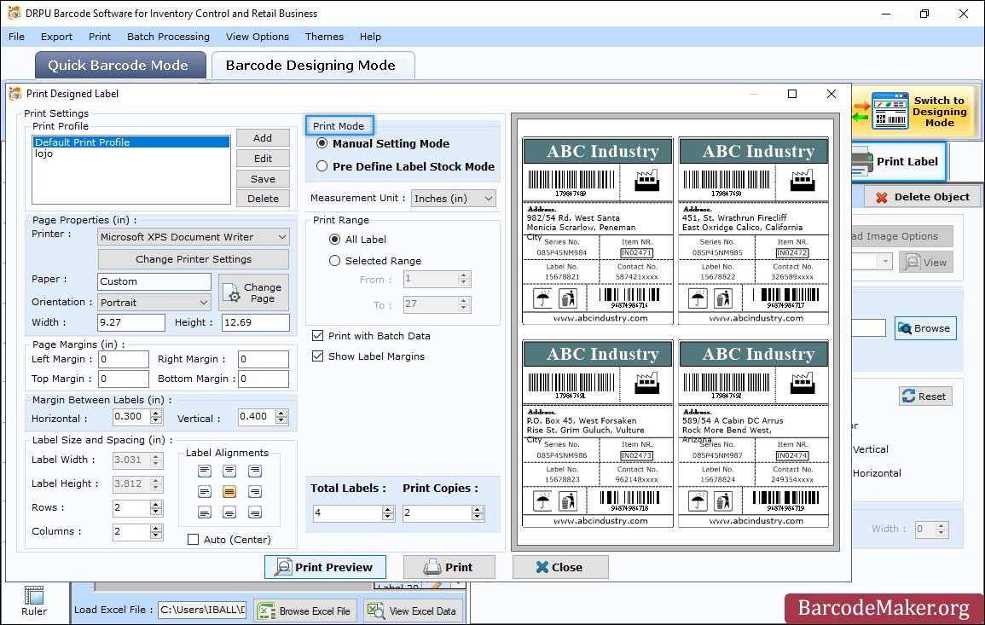985x625 pixels.
Task: Click the Reset refresh icon
Action: point(908,396)
